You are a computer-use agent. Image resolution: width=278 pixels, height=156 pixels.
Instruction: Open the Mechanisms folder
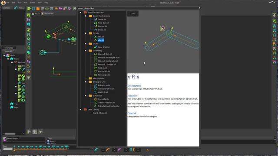click(99, 78)
